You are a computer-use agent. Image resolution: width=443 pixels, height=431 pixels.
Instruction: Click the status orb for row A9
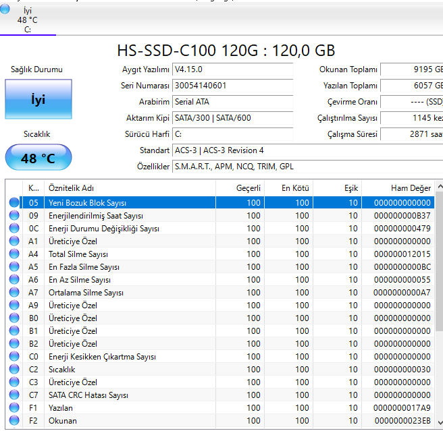[14, 306]
